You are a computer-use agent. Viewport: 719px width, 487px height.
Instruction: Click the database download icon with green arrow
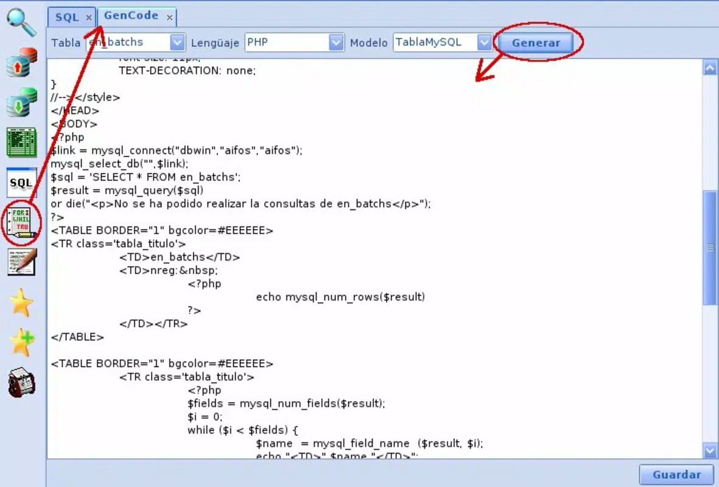click(x=21, y=102)
